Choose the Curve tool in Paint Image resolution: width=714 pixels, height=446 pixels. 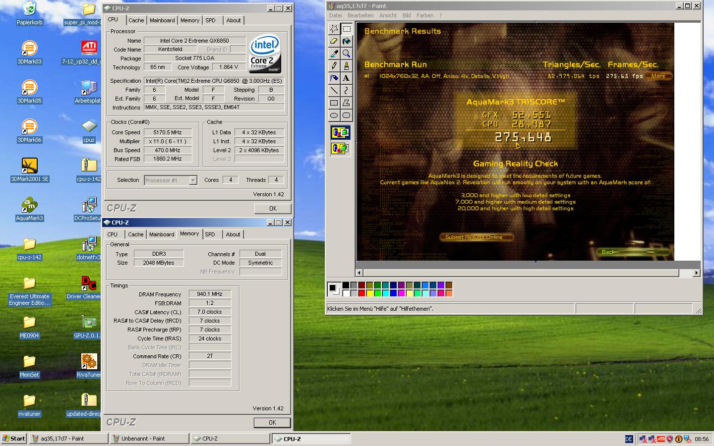[x=346, y=91]
